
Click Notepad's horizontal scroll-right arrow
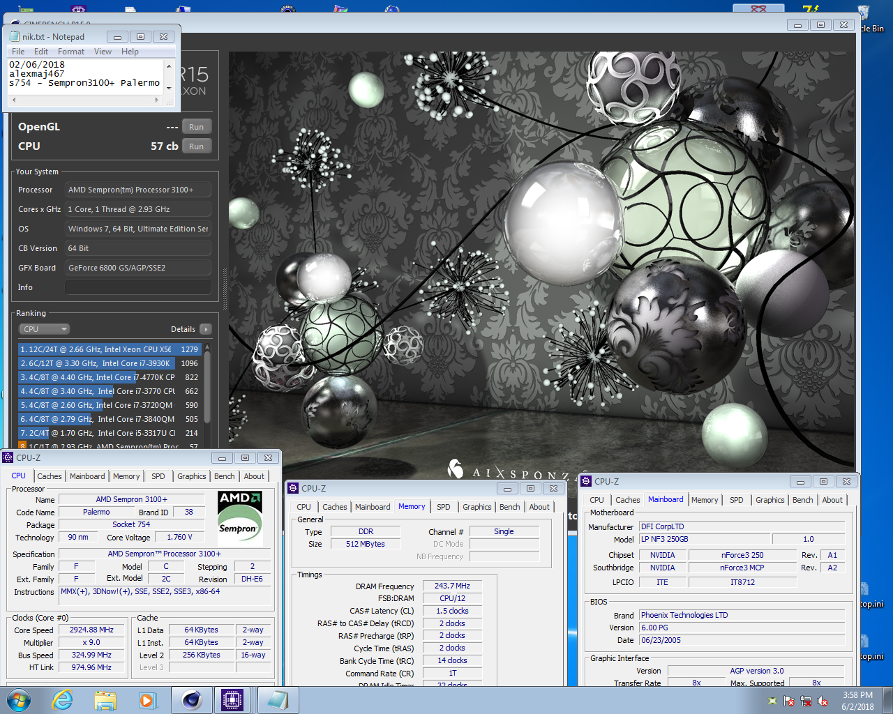coord(157,100)
